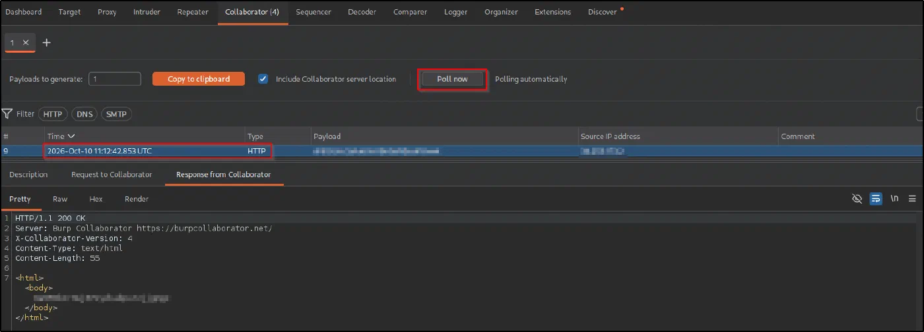Open the Description tab
Viewport: 924px width, 332px height.
(28, 175)
